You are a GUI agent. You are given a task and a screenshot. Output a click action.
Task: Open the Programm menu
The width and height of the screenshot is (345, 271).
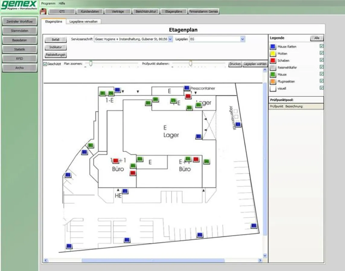[48, 3]
